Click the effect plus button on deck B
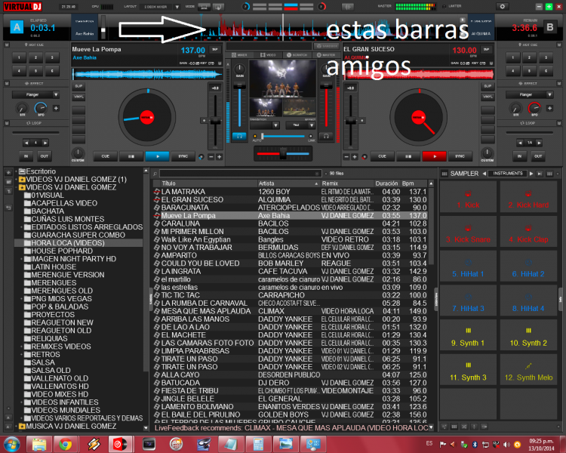Image resolution: width=566 pixels, height=453 pixels. point(549,108)
